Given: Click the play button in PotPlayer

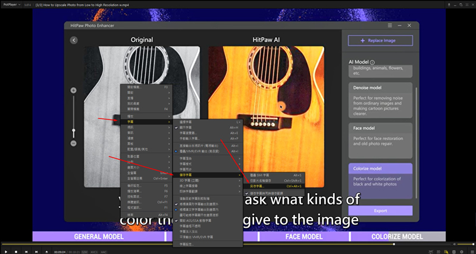Looking at the screenshot, I should pyautogui.click(x=6, y=252).
